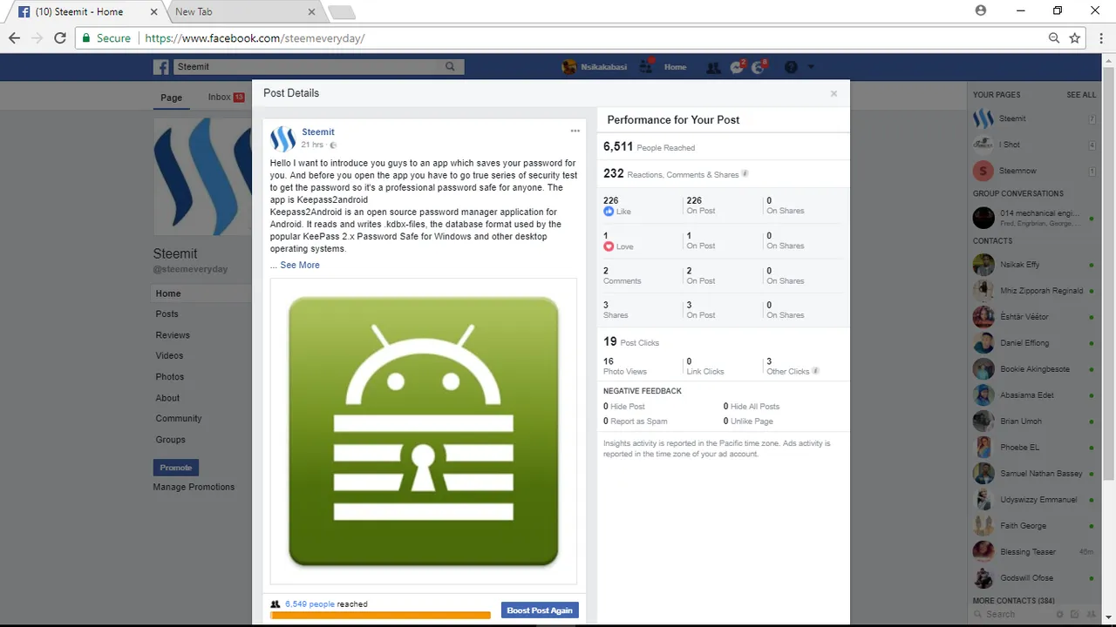Open Posts in the page sidebar
The height and width of the screenshot is (627, 1116).
(167, 313)
